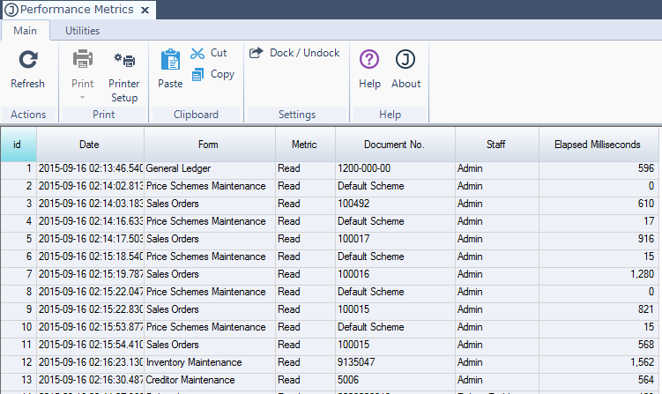The height and width of the screenshot is (394, 662).
Task: Click the Staff column header
Action: click(x=496, y=145)
